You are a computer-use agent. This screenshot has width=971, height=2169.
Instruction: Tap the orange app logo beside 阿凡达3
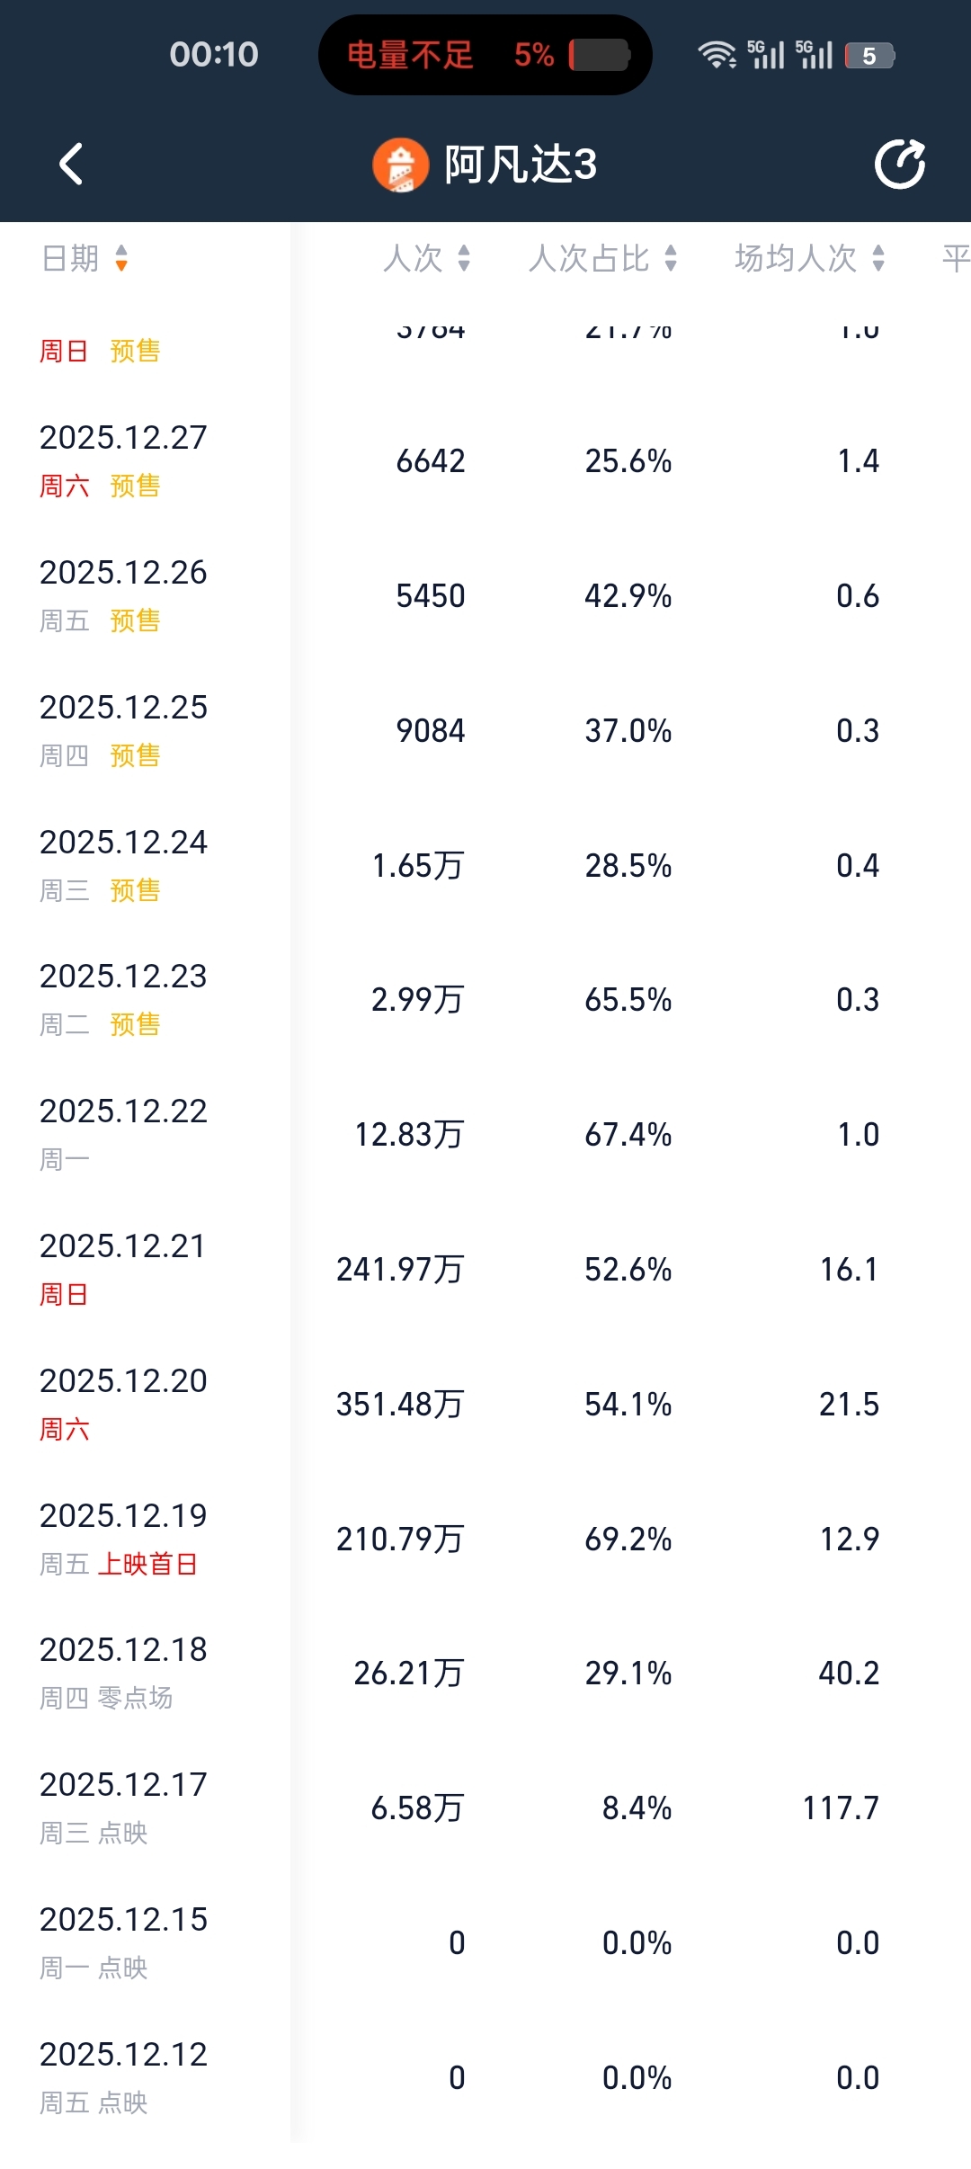click(400, 165)
